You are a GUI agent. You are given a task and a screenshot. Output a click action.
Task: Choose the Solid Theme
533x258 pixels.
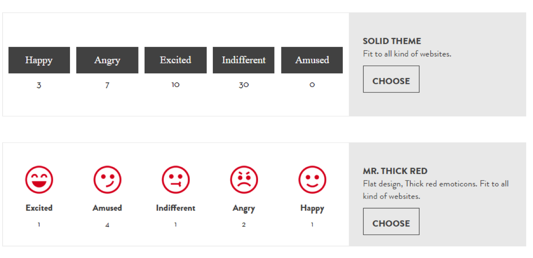pos(391,79)
